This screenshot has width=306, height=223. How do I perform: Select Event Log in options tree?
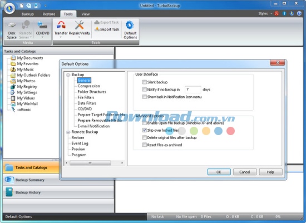tap(80, 143)
